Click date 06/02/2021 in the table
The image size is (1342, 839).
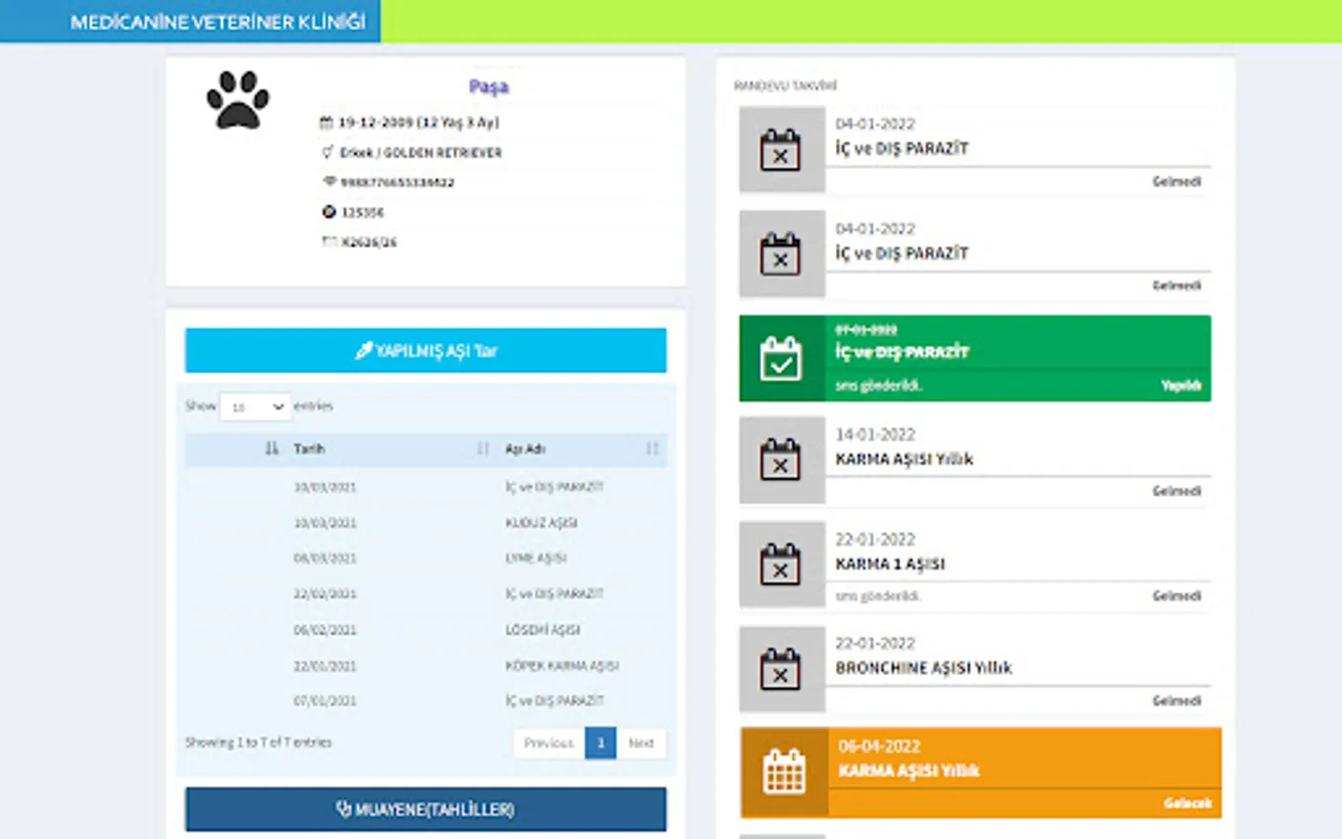pos(325,630)
